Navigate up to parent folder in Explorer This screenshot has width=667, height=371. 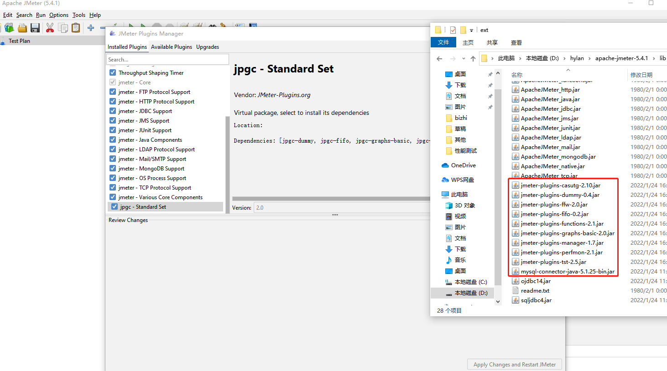pos(473,58)
